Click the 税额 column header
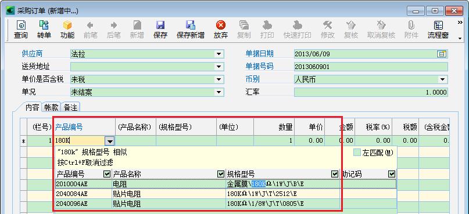Image resolution: width=469 pixels, height=214 pixels. point(405,127)
